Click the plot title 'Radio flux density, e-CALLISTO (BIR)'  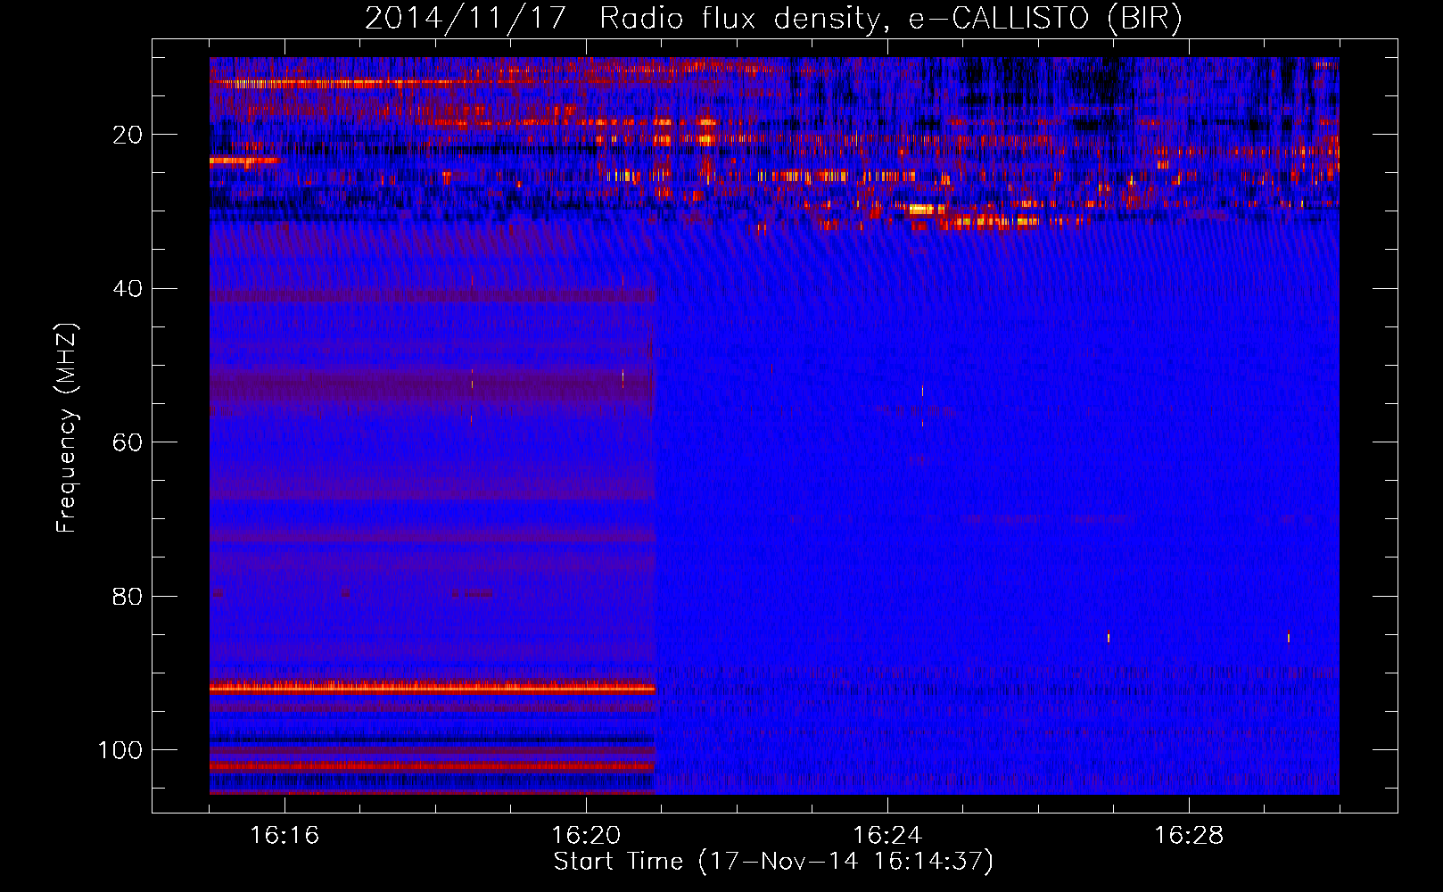(x=891, y=19)
